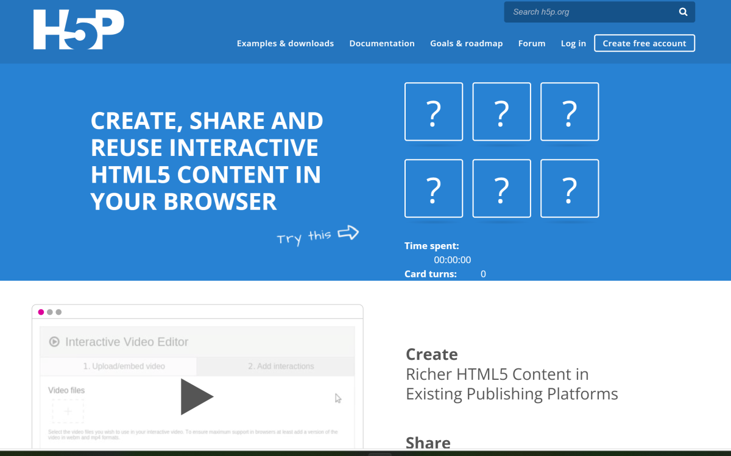Select the Upload/embed video tab
The height and width of the screenshot is (456, 731).
124,367
